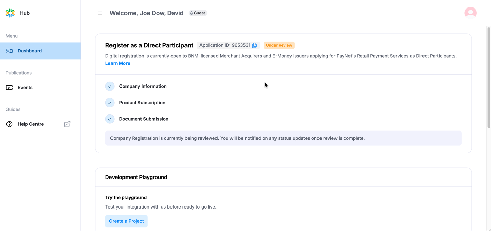491x231 pixels.
Task: Click the Create a Project button
Action: [x=126, y=221]
